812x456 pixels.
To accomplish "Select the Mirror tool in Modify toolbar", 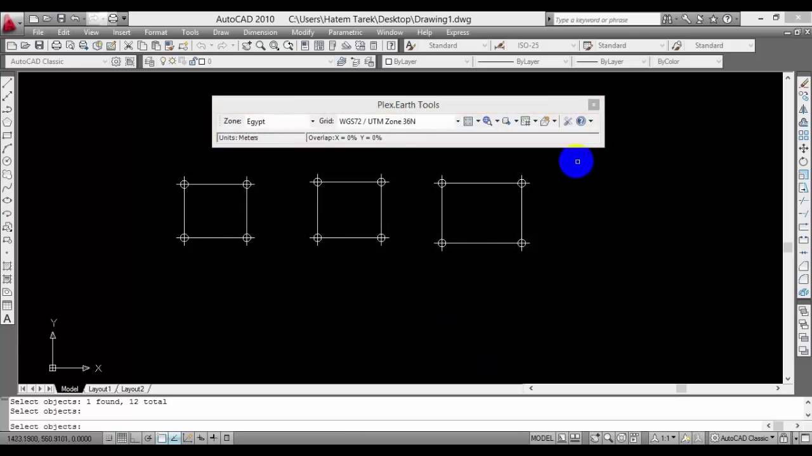I will pyautogui.click(x=804, y=109).
